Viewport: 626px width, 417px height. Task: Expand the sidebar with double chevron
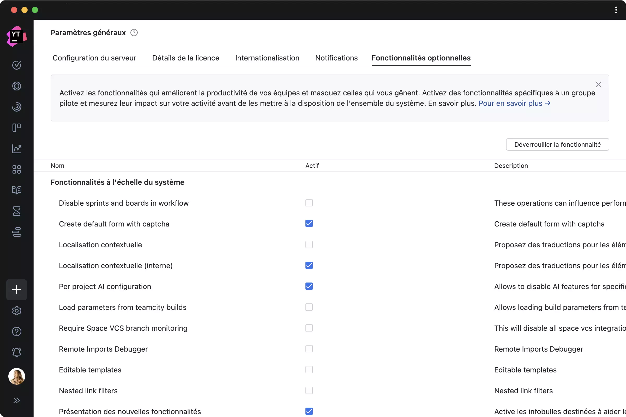click(16, 400)
